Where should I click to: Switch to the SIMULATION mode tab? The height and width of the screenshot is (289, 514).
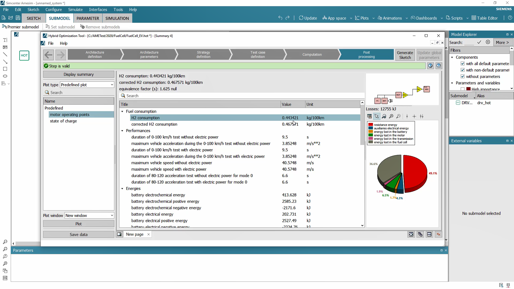(117, 18)
